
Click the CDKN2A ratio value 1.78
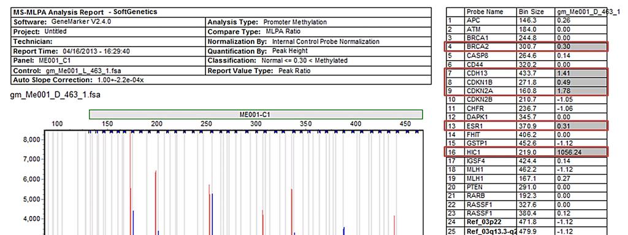pos(581,91)
